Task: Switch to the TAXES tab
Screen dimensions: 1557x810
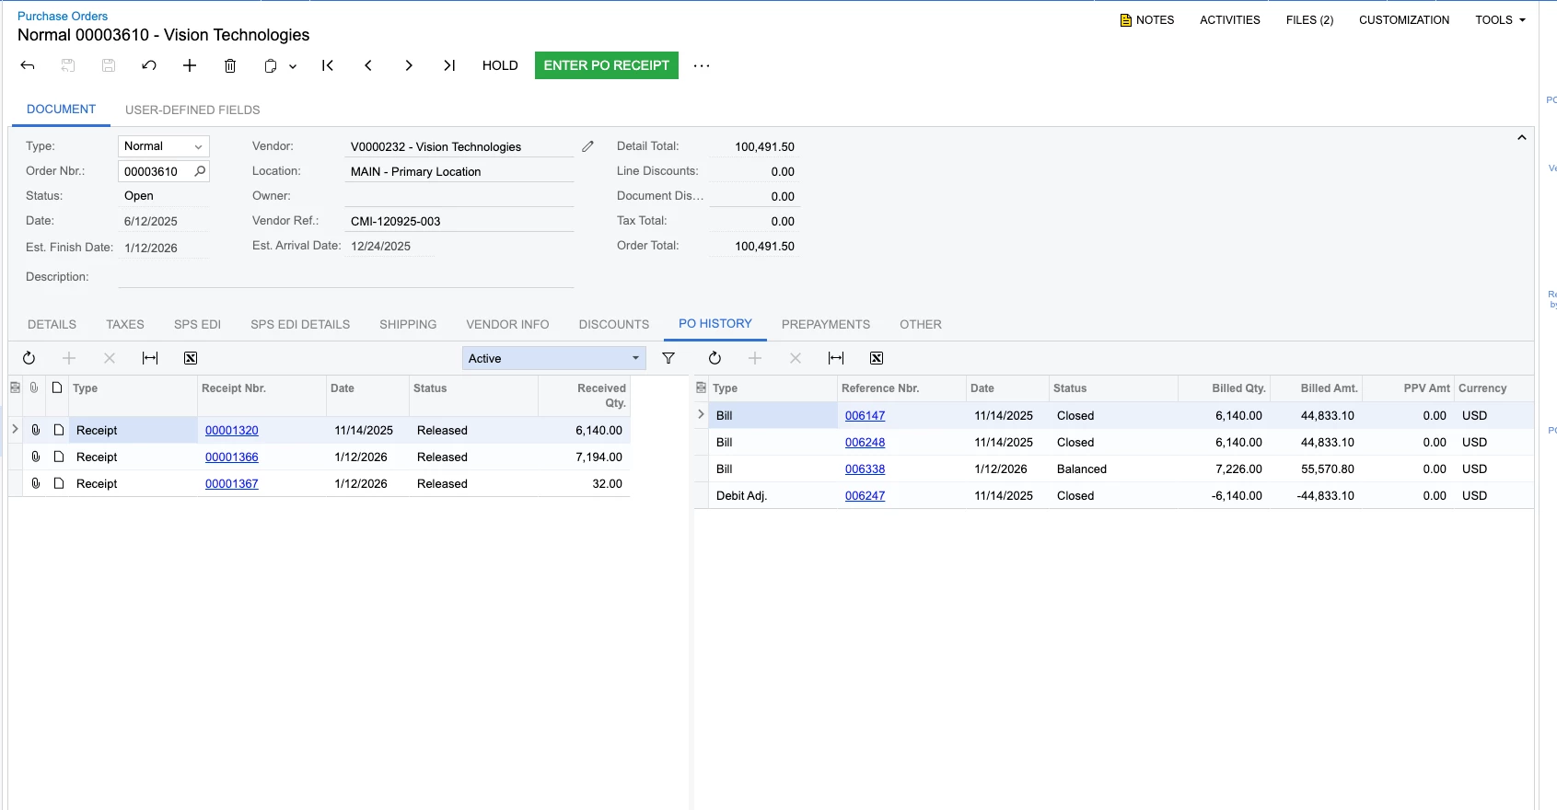Action: [x=125, y=324]
